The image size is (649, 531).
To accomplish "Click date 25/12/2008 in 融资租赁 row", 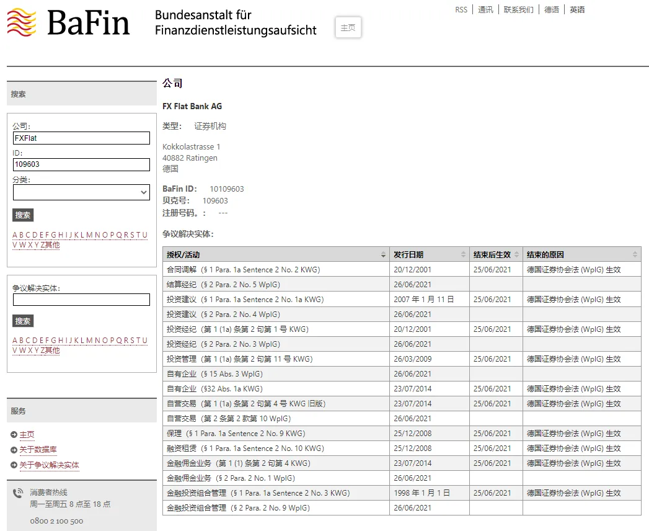I will pyautogui.click(x=413, y=448).
